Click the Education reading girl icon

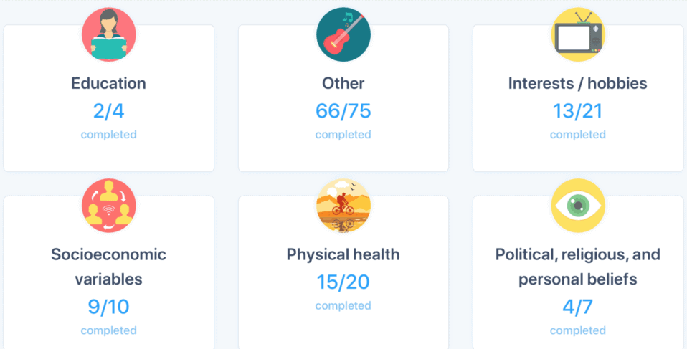[109, 34]
